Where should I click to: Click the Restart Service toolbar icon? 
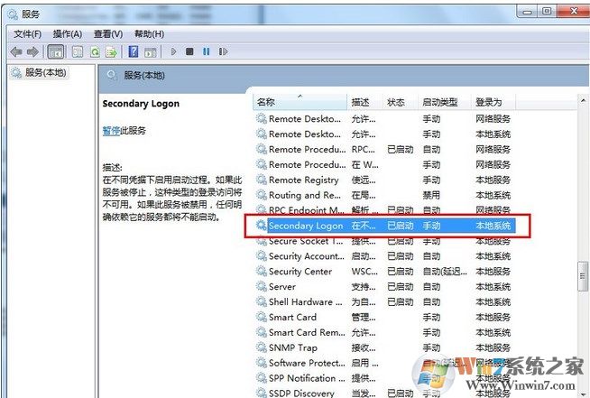pyautogui.click(x=223, y=51)
